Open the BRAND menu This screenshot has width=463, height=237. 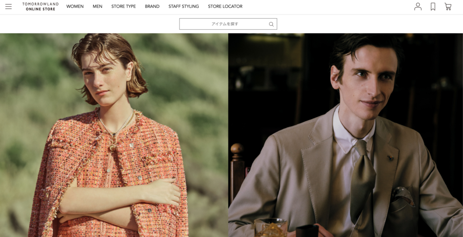point(152,6)
